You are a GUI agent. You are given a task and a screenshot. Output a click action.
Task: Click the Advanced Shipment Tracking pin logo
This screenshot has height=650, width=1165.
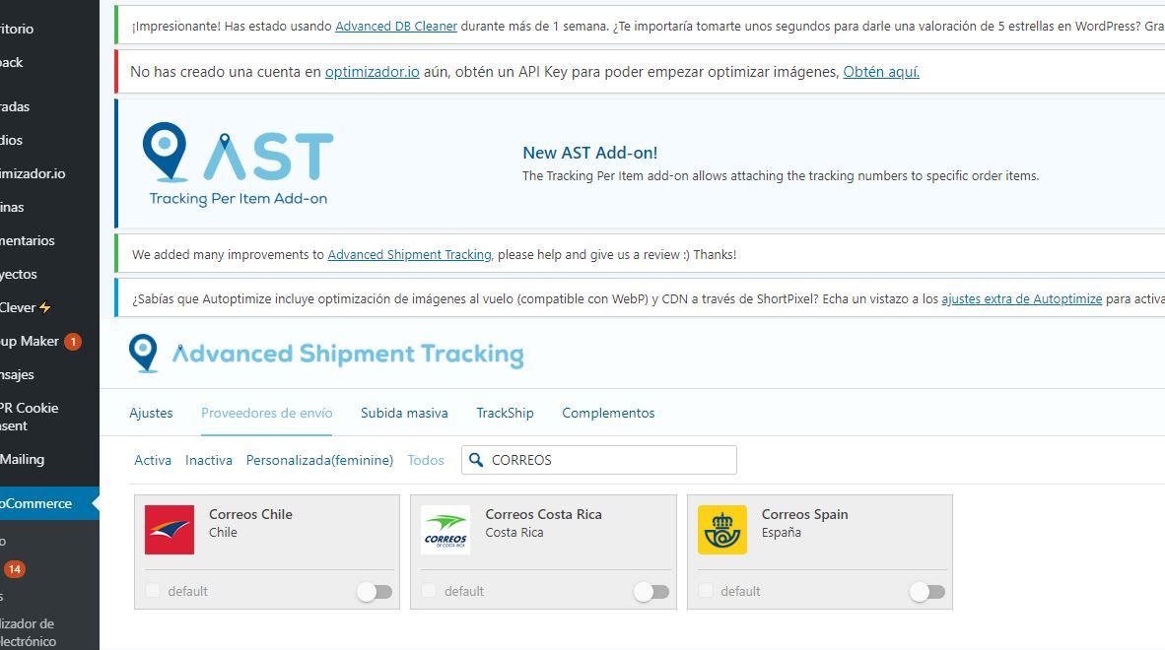click(143, 354)
